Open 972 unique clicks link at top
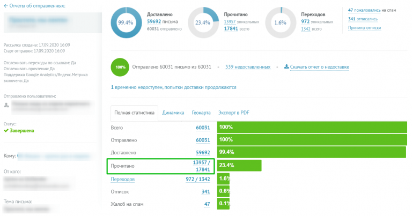Screen dimensions: 412x216 (x=305, y=21)
